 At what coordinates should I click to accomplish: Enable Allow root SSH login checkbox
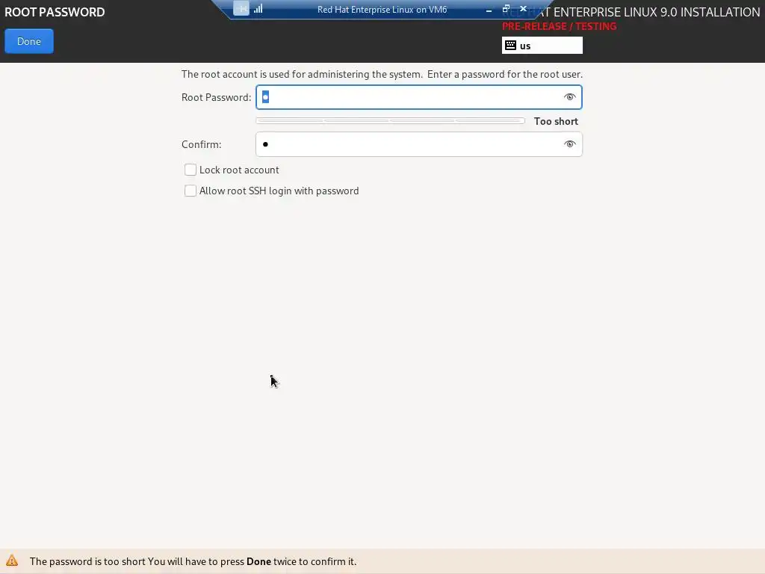tap(191, 191)
